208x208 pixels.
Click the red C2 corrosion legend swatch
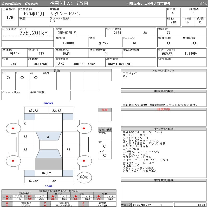click(99, 199)
